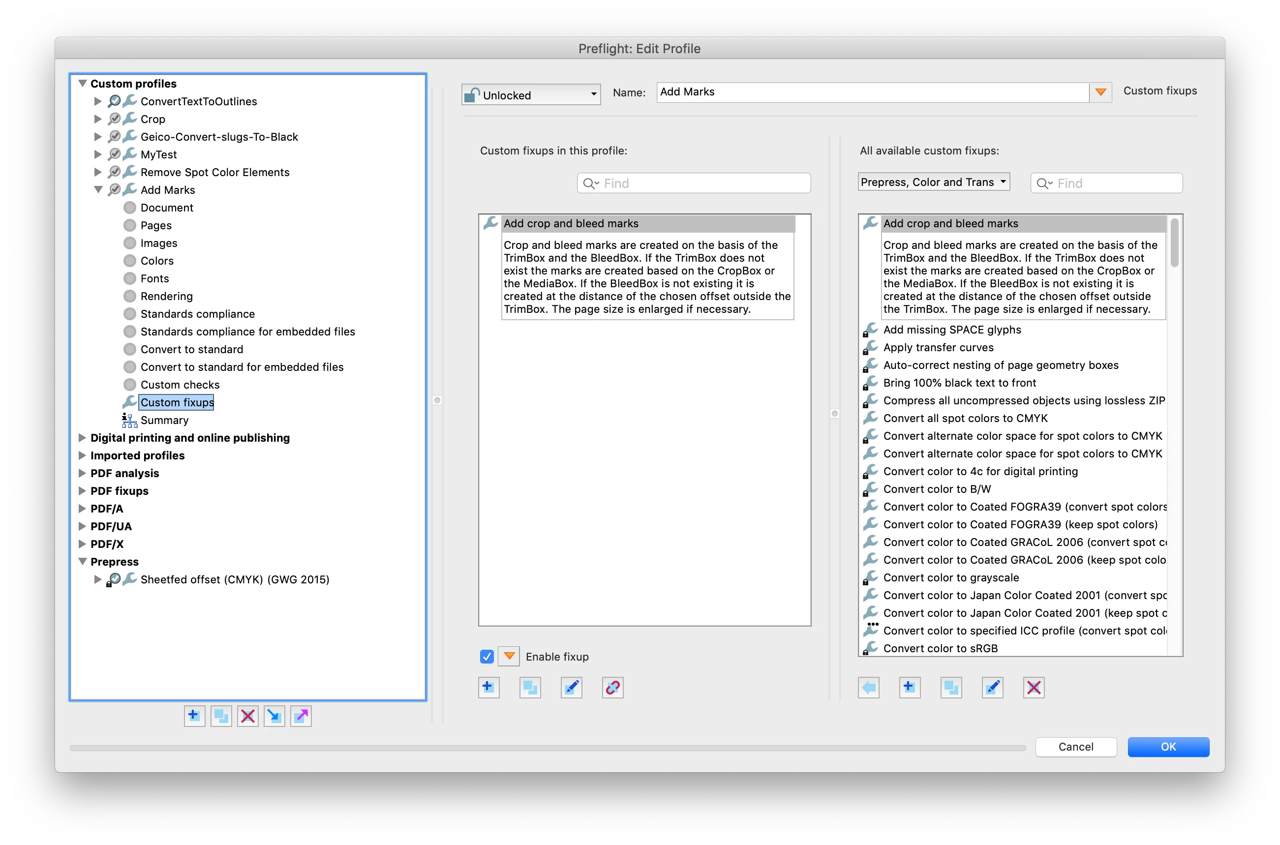
Task: Click the unlink fixup chain icon
Action: tap(613, 688)
